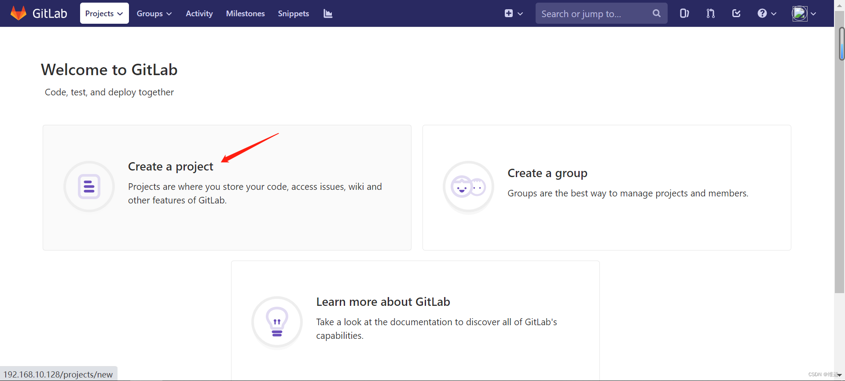
Task: Click the Create a group heading
Action: (x=547, y=173)
